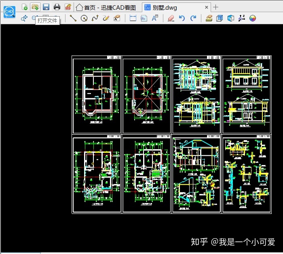Close the 别墅.dwg tab
The image size is (283, 254).
coord(207,7)
